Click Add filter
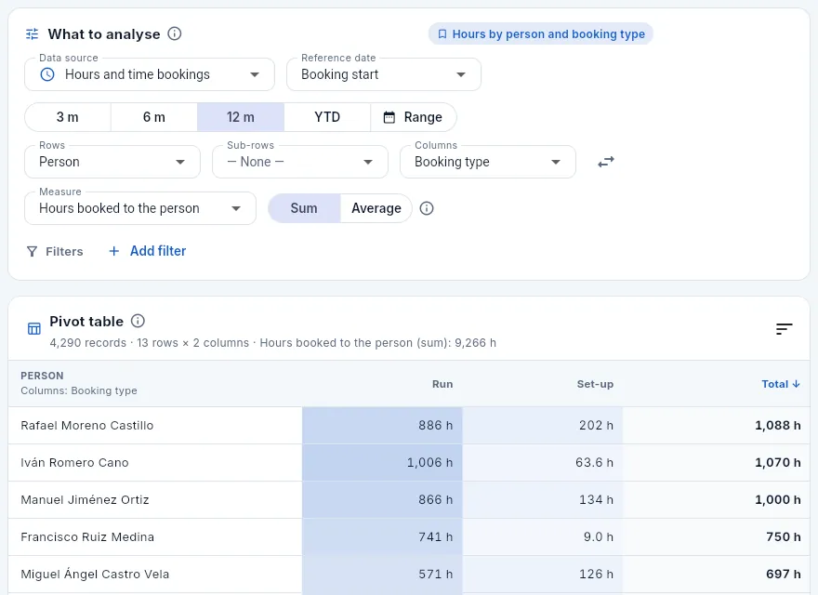Screen dimensions: 818x595 147,251
